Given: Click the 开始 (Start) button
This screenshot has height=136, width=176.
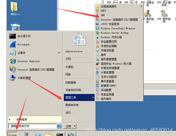Looking at the screenshot, I should 12,134.
